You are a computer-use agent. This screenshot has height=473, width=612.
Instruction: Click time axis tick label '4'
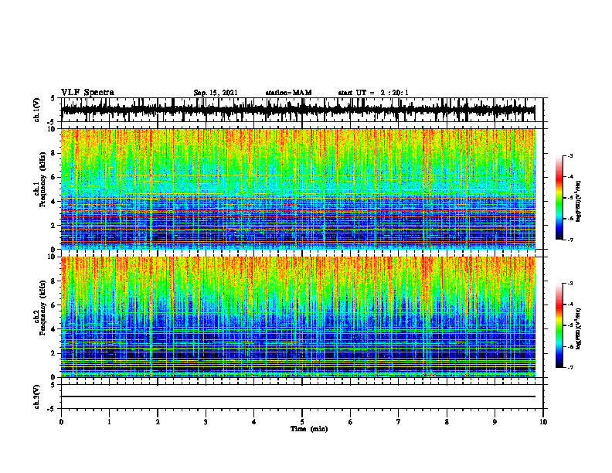(x=253, y=422)
